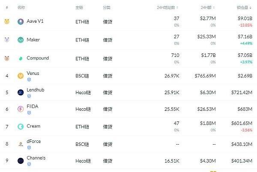The width and height of the screenshot is (257, 172).
Task: Click the first-place gold medal icon
Action: pyautogui.click(x=7, y=22)
